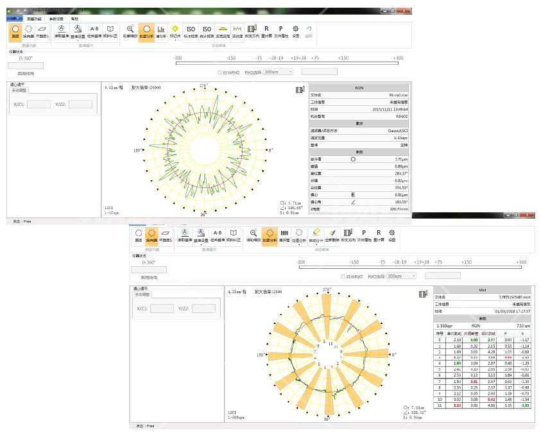This screenshot has height=433, width=541.
Task: Open the 300um range dropdown in upper window
Action: pos(278,72)
